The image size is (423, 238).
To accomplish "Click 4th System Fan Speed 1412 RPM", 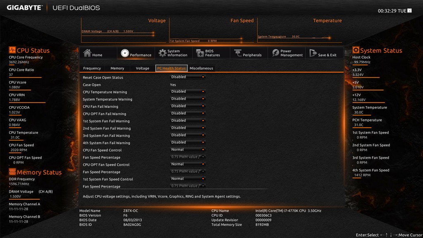I will tap(362, 175).
